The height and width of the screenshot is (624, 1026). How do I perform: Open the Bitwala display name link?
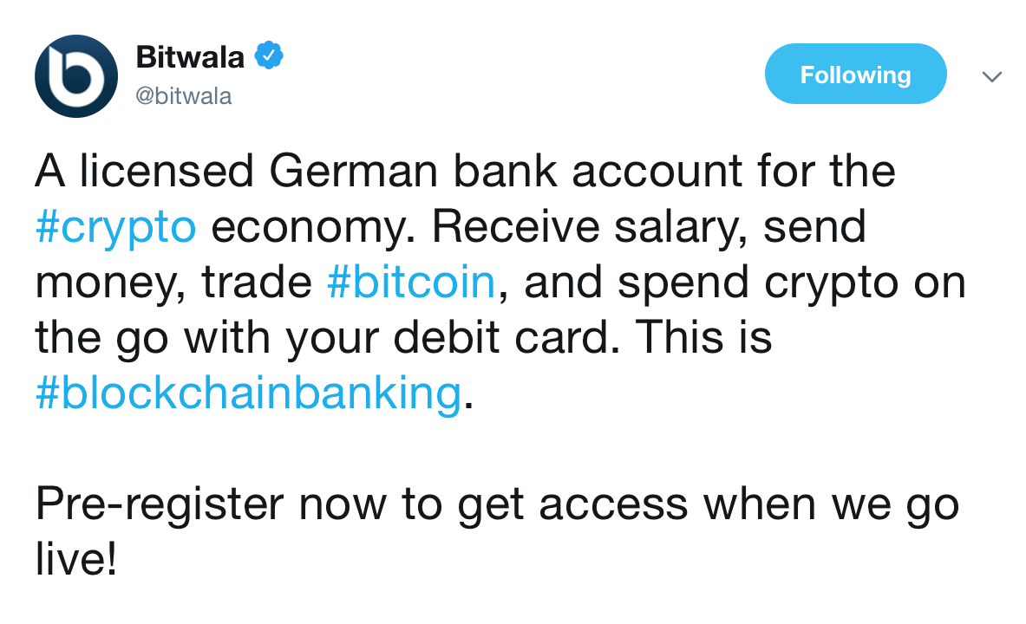pyautogui.click(x=190, y=57)
